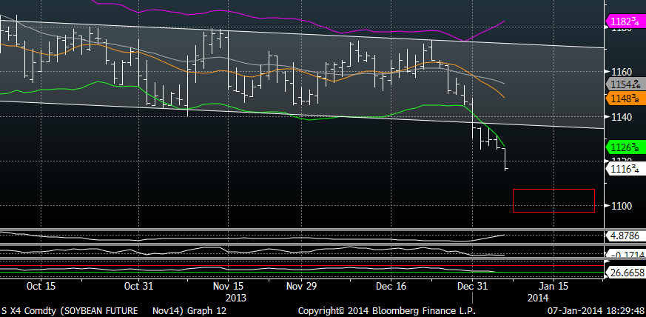646x317 pixels.
Task: Select the Oct 31 date axis label
Action: pyautogui.click(x=138, y=286)
